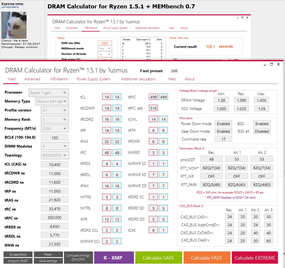
Task: Click the purple R - XMP button
Action: coord(114,258)
